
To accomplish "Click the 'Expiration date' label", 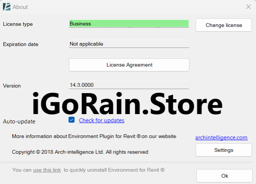I will point(20,44).
